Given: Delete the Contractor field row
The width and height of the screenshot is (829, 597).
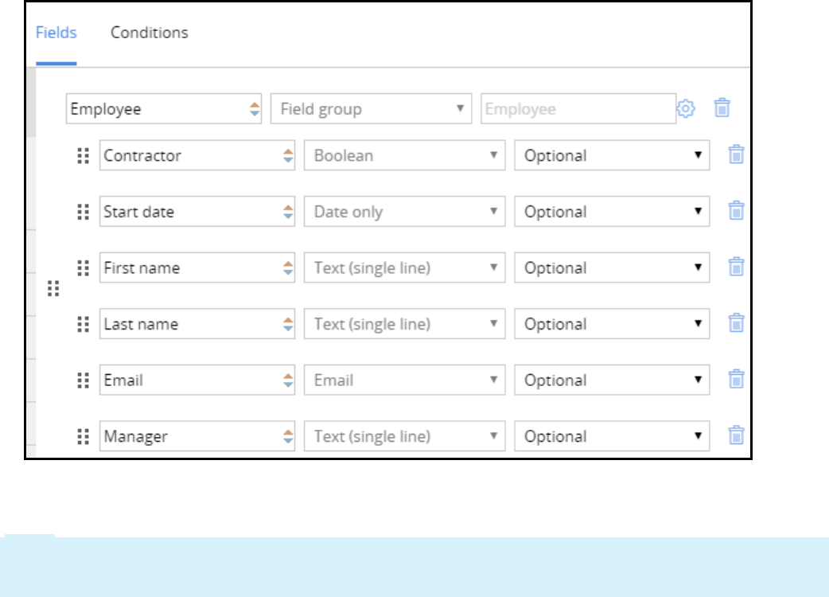Looking at the screenshot, I should click(737, 155).
